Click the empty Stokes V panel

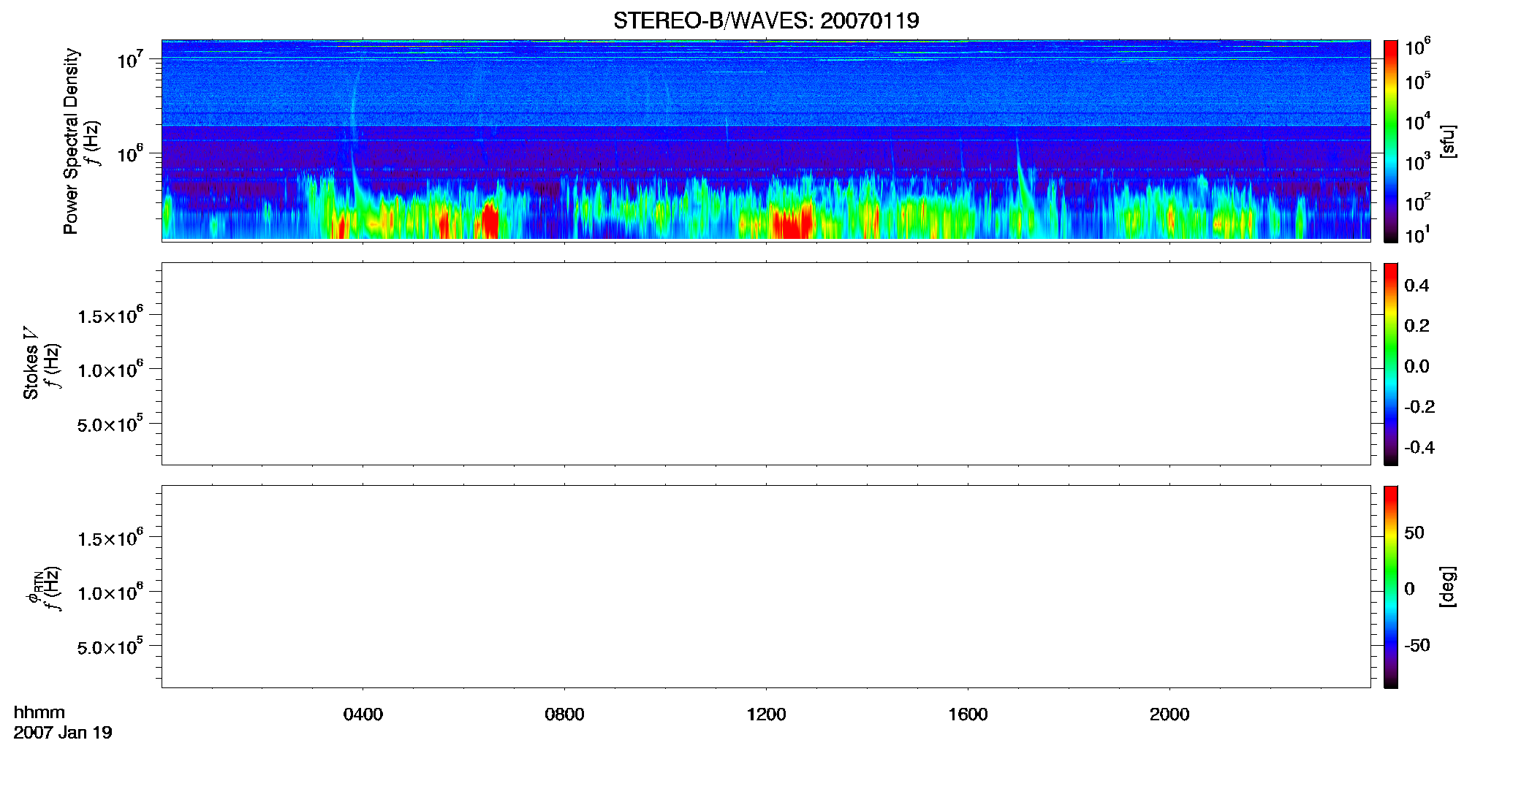(766, 364)
